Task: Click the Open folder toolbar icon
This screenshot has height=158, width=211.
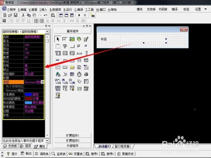Action: pyautogui.click(x=10, y=15)
